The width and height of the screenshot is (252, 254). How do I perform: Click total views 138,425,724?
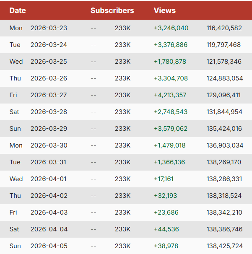pos(225,246)
